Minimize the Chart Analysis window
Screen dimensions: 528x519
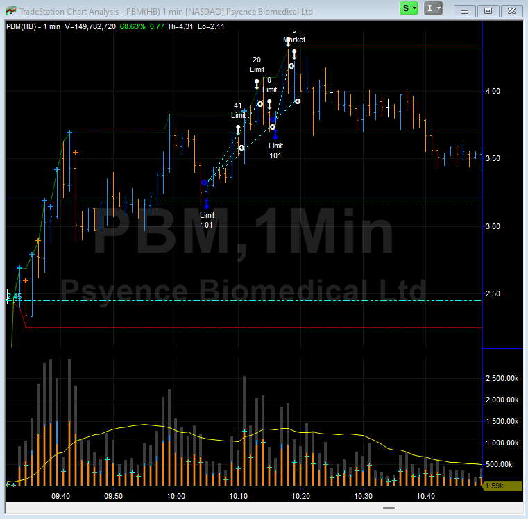[x=464, y=11]
